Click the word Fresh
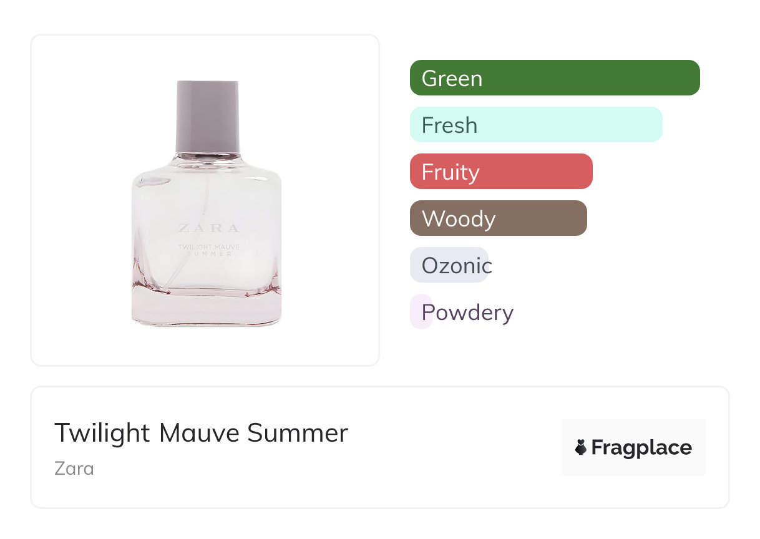This screenshot has height=539, width=760. click(449, 125)
